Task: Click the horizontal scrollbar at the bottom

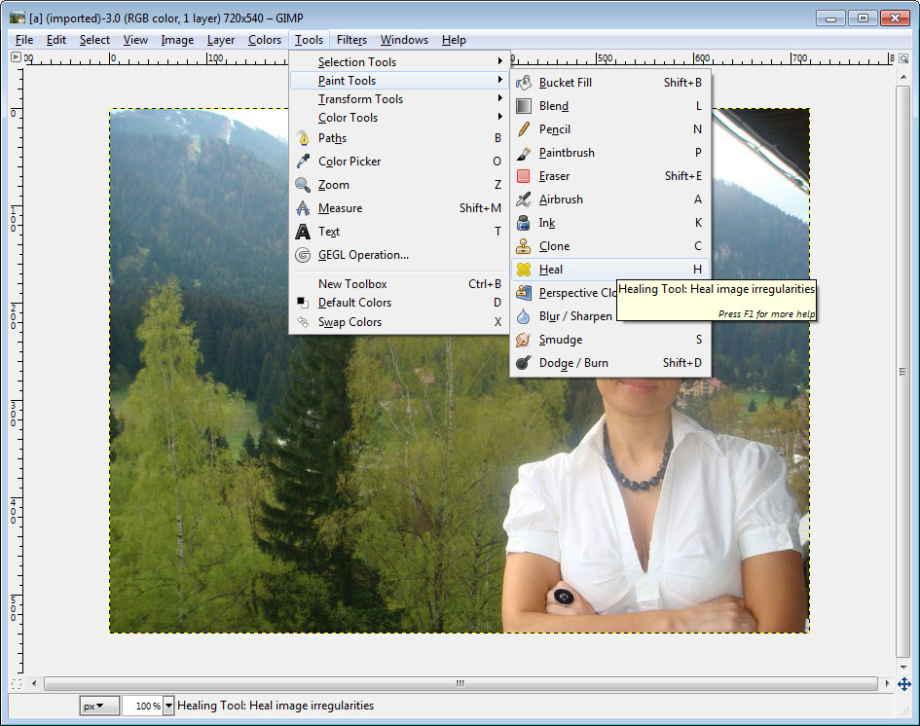Action: pos(460,684)
